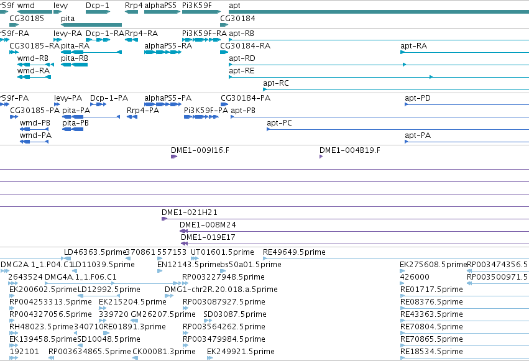Image resolution: width=529 pixels, height=361 pixels.
Task: Click apt-RC transcript label
Action: tap(276, 83)
